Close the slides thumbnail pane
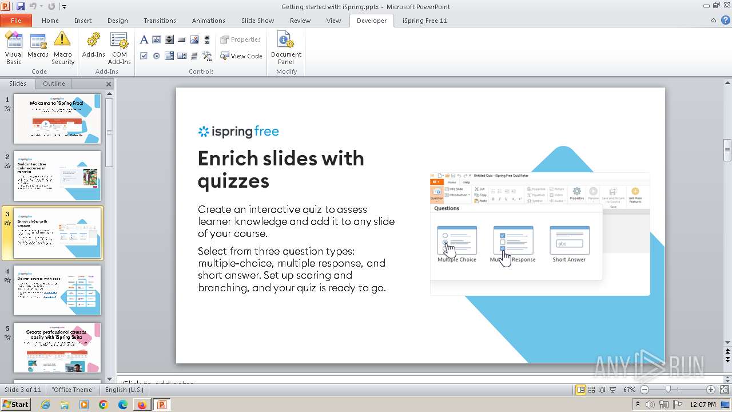 [109, 84]
